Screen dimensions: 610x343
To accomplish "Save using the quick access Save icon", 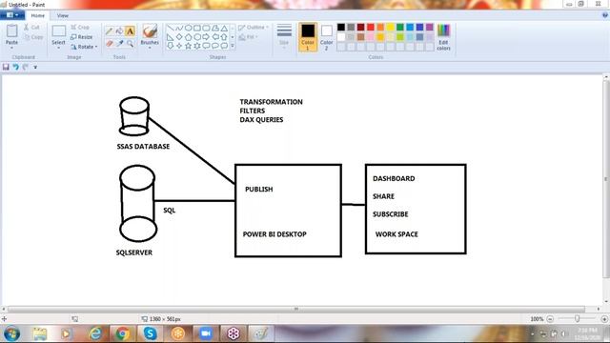I will (x=6, y=68).
